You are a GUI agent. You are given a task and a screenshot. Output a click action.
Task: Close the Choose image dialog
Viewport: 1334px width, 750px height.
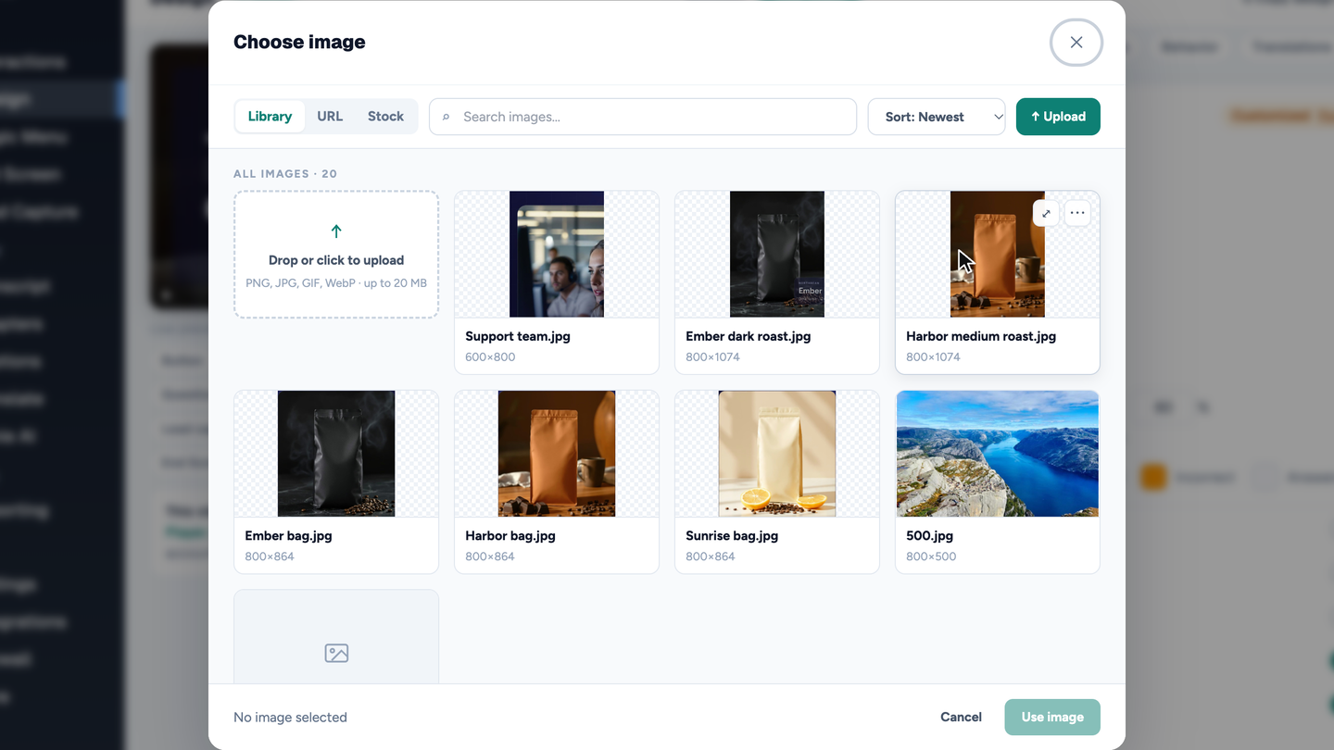[1076, 43]
